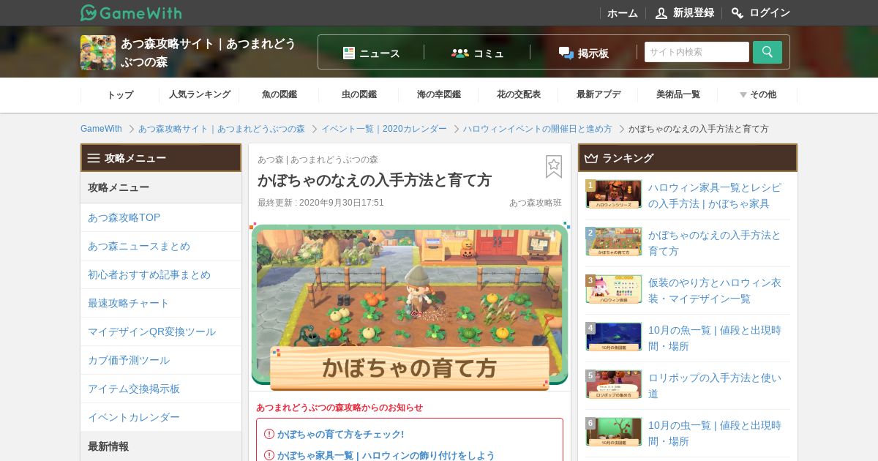The width and height of the screenshot is (878, 461).
Task: Bookmark the article with the star icon
Action: 554,167
